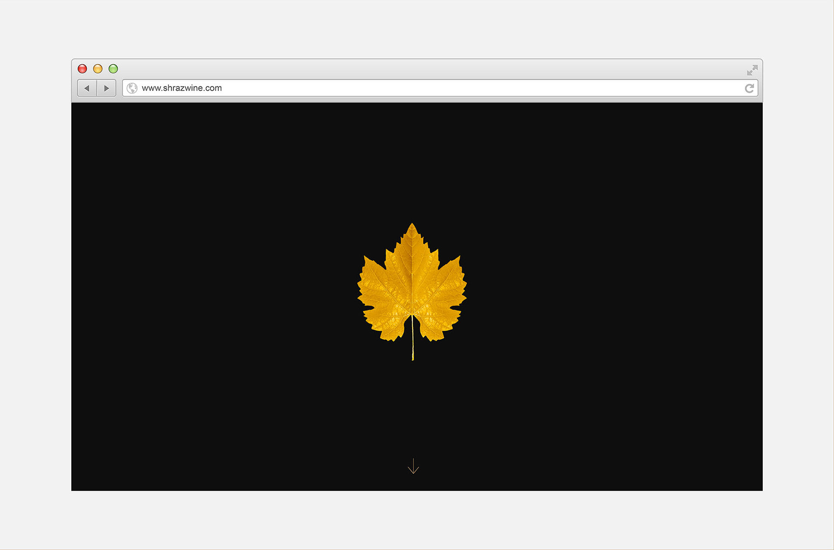Viewport: 834px width, 550px height.
Task: Click the globe site icon in address bar
Action: (132, 88)
